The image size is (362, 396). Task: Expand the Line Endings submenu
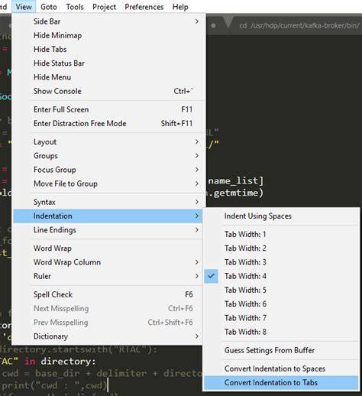(x=108, y=230)
